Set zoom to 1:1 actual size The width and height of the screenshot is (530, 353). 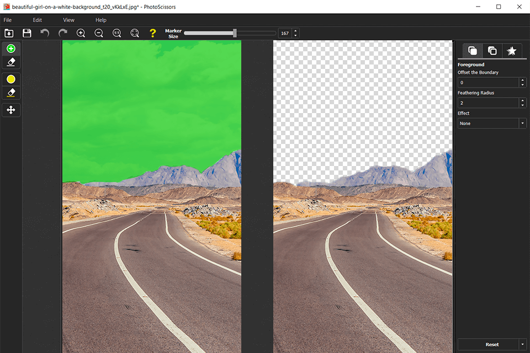[x=116, y=33]
